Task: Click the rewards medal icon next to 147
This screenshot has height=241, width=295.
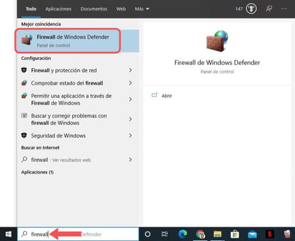Action: tap(251, 9)
